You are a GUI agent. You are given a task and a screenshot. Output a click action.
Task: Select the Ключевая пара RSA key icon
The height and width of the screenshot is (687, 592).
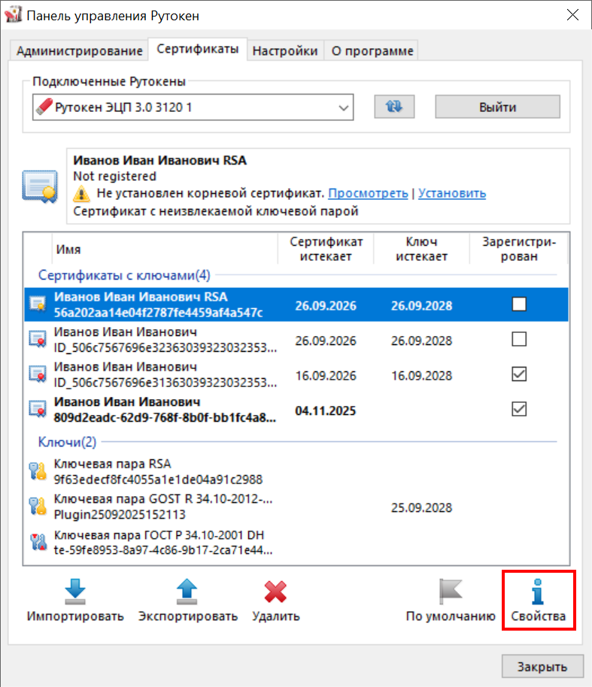tap(38, 471)
